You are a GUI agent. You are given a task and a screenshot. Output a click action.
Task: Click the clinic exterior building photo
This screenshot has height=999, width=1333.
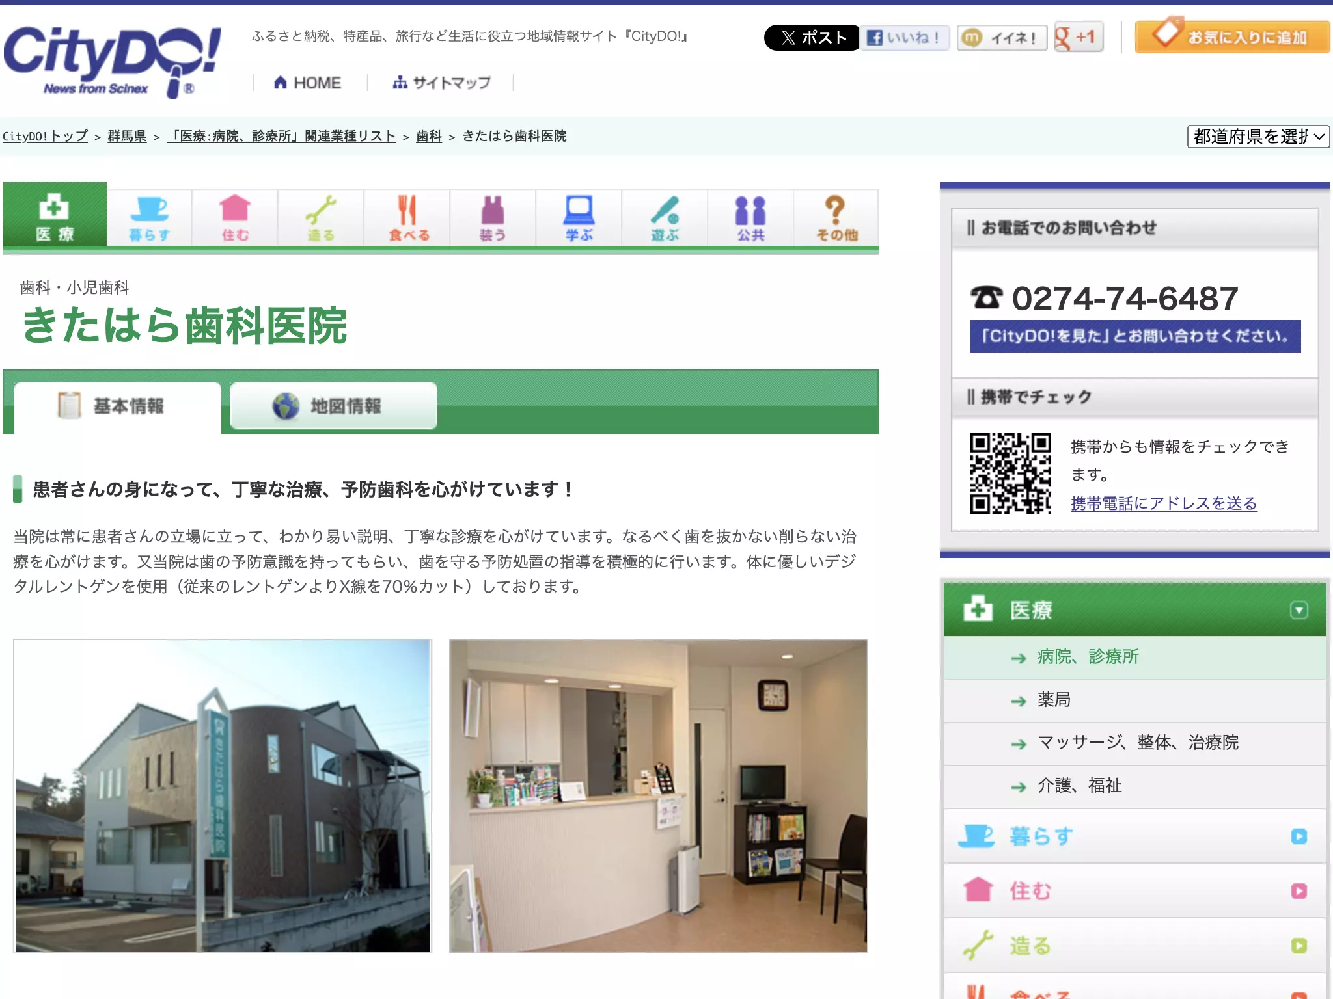(x=223, y=796)
